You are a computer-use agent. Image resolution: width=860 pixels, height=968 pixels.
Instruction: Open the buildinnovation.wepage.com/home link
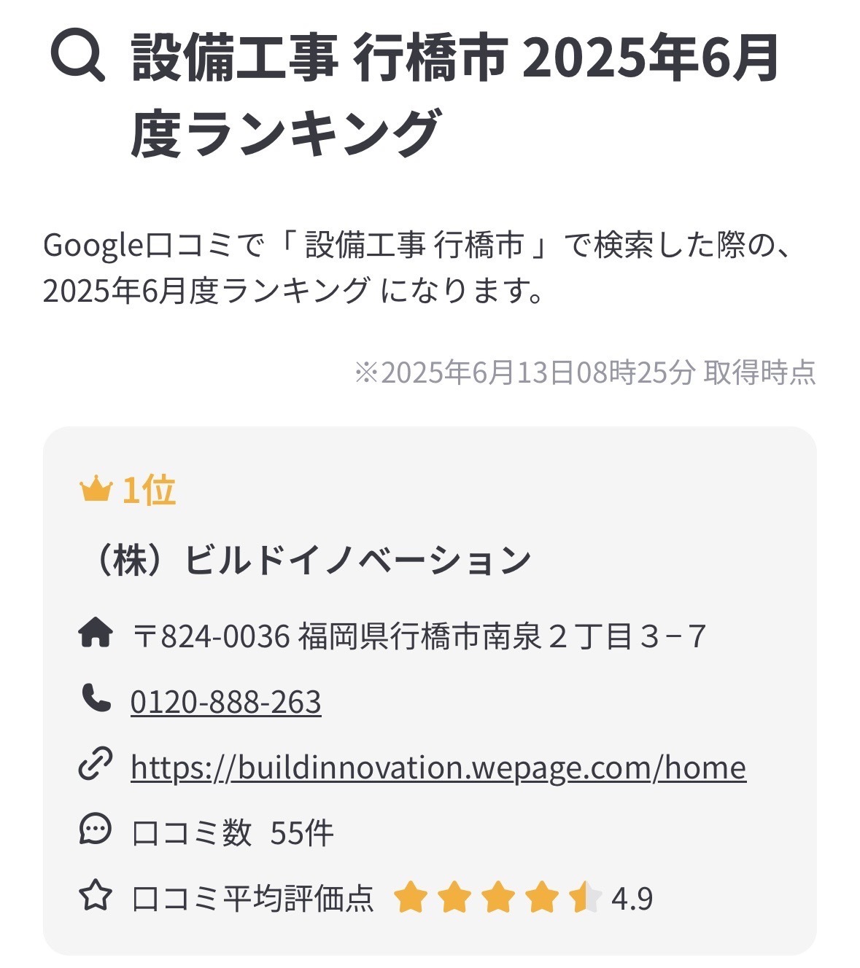click(x=438, y=767)
